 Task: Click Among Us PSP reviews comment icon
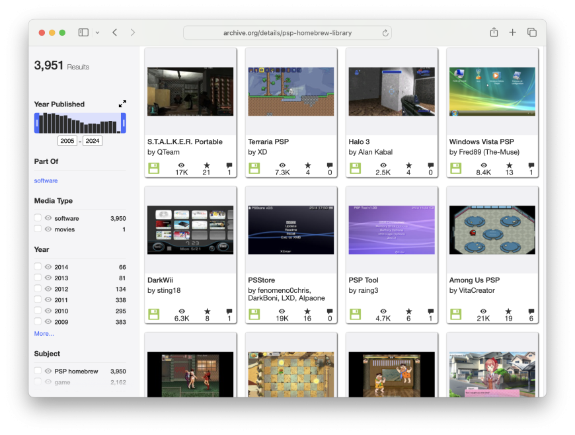click(x=531, y=311)
